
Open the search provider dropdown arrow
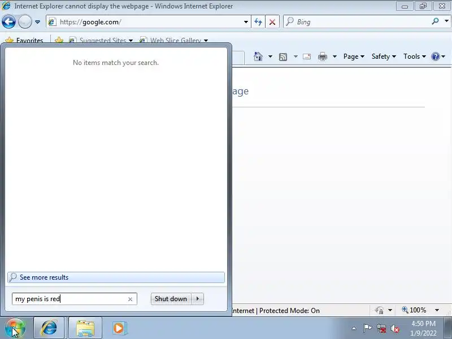[446, 21]
